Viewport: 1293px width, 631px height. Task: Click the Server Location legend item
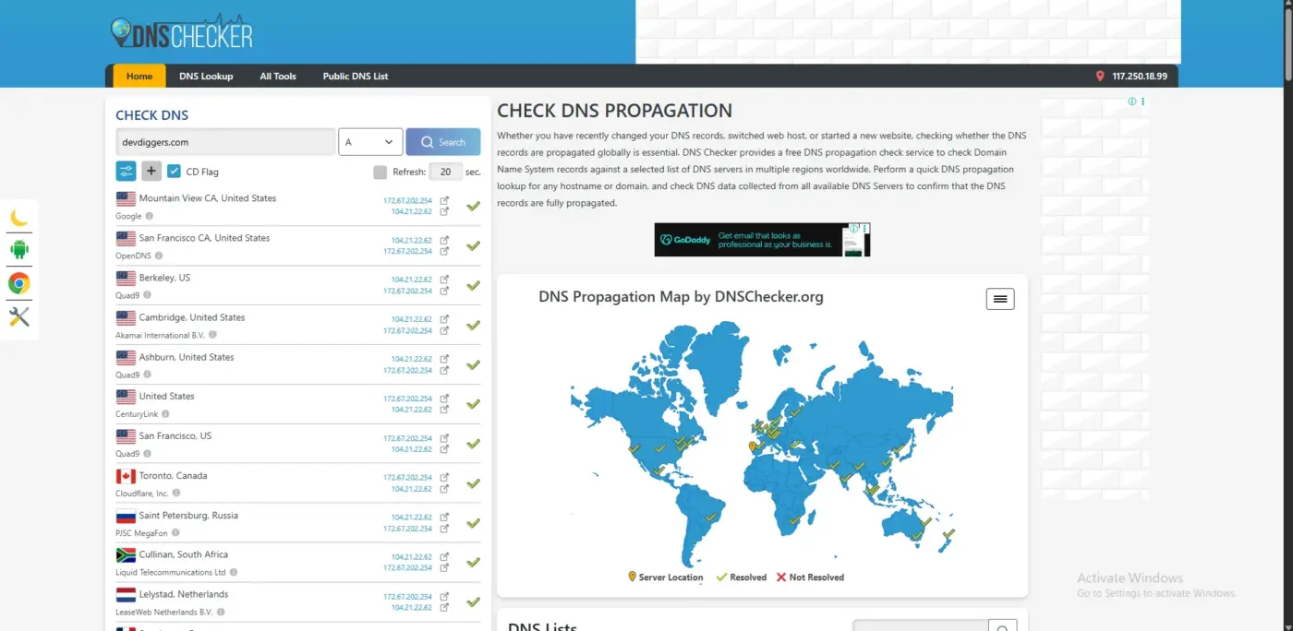[x=665, y=577]
